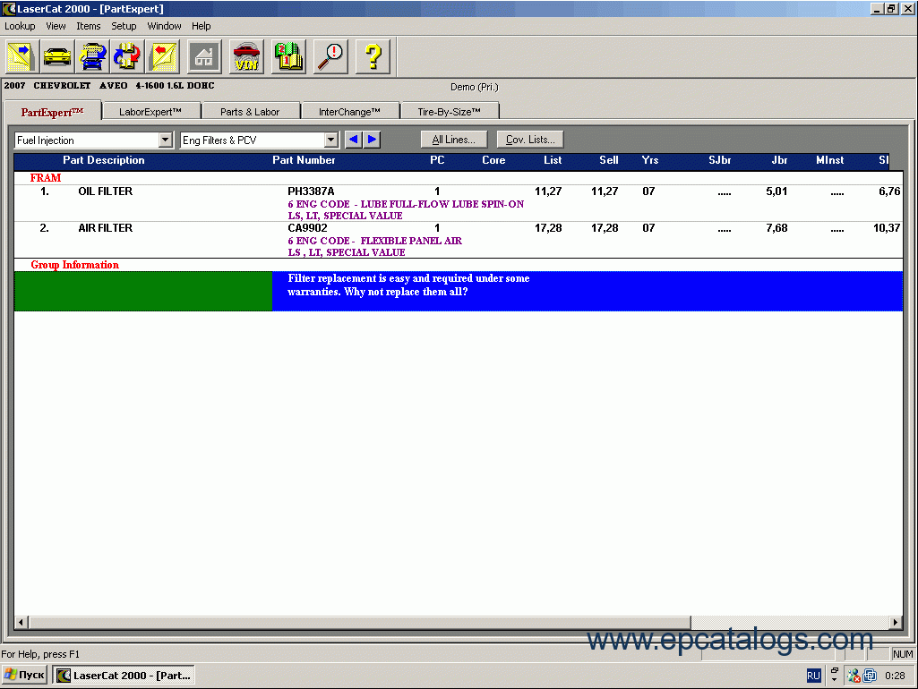Click the horizontal scrollbar left arrow
Viewport: 918px width, 689px height.
(x=21, y=622)
